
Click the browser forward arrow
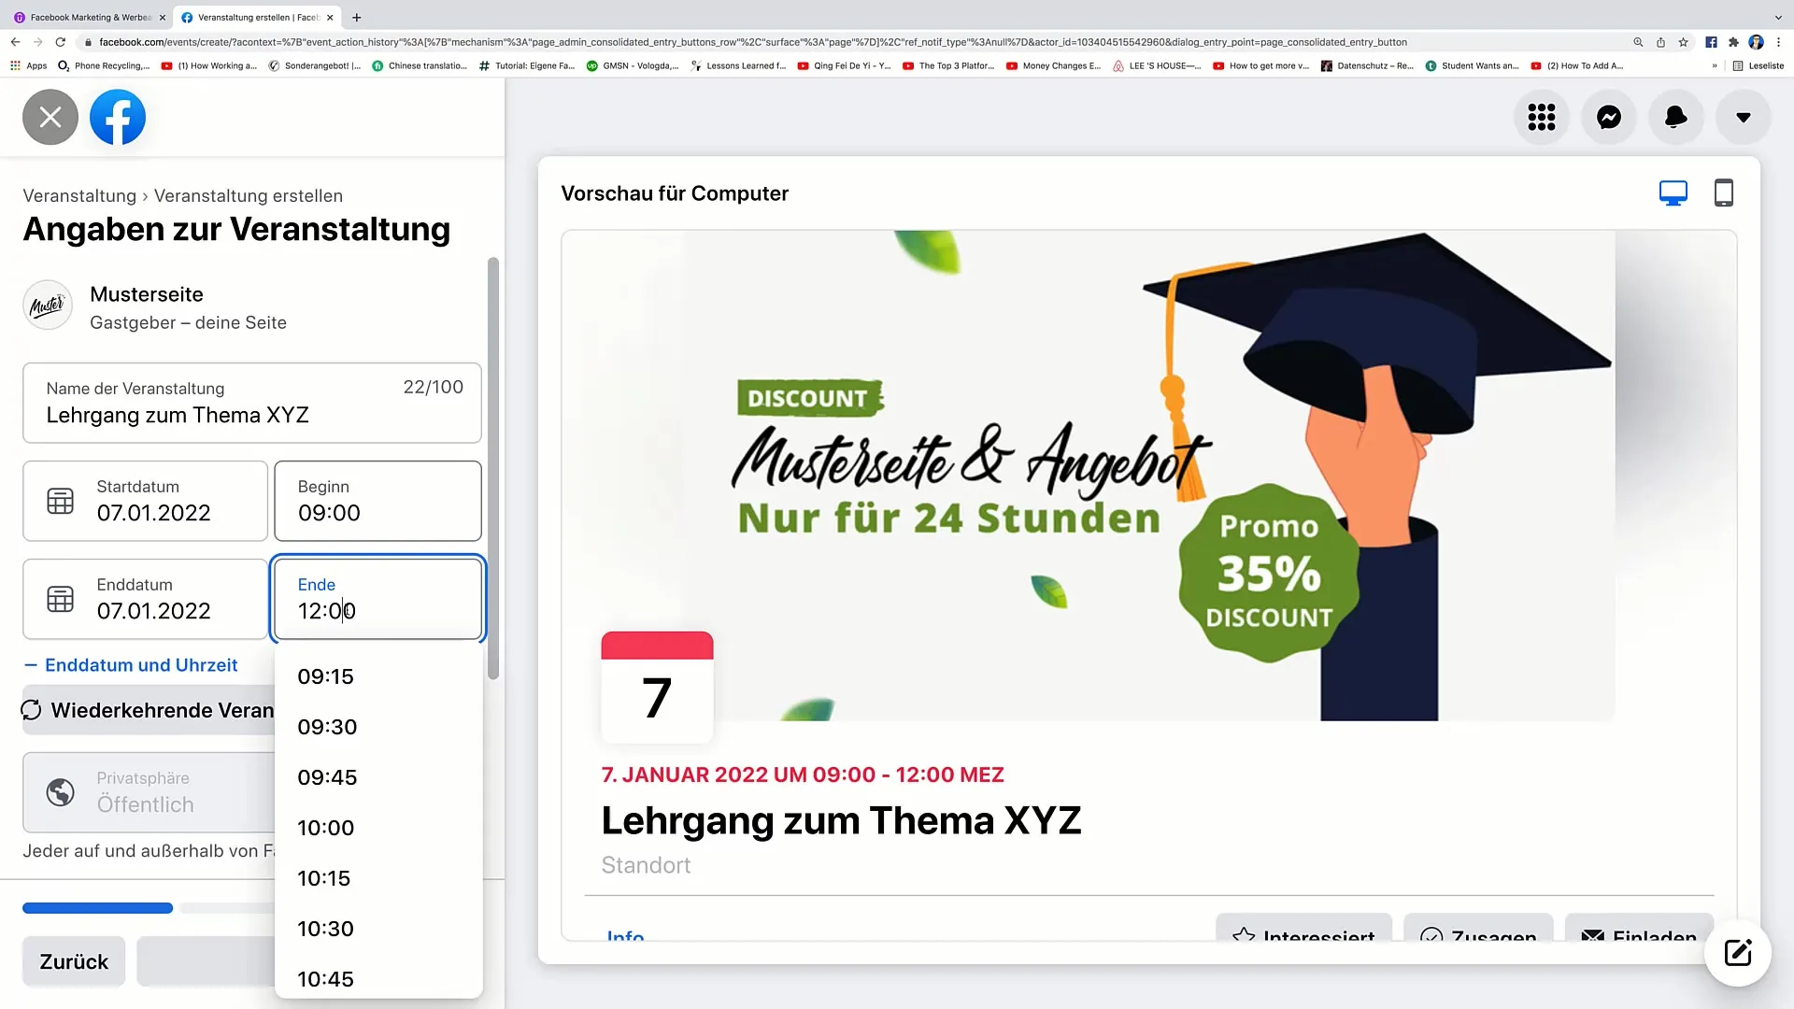(37, 42)
